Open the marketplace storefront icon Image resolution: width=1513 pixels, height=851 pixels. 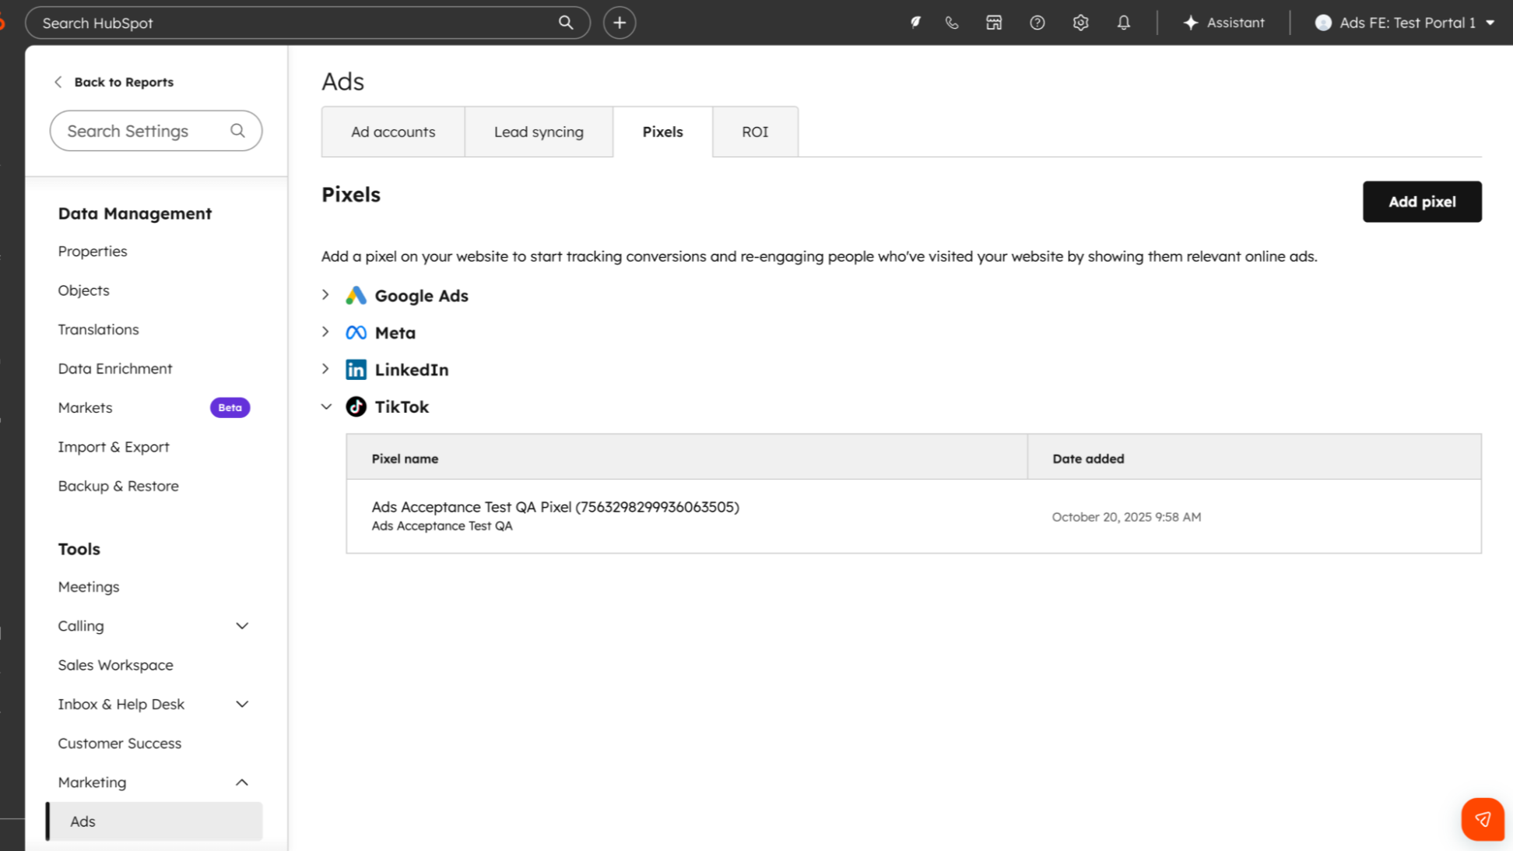(994, 23)
